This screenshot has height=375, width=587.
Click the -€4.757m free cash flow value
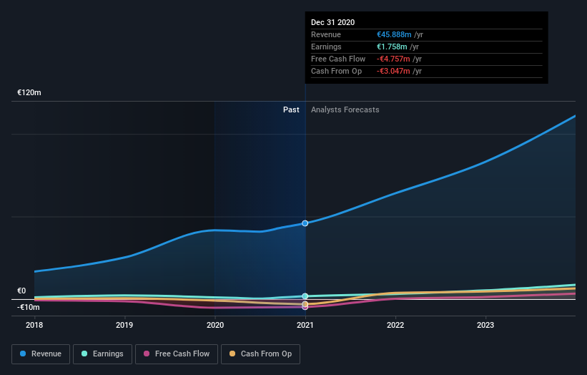coord(393,59)
